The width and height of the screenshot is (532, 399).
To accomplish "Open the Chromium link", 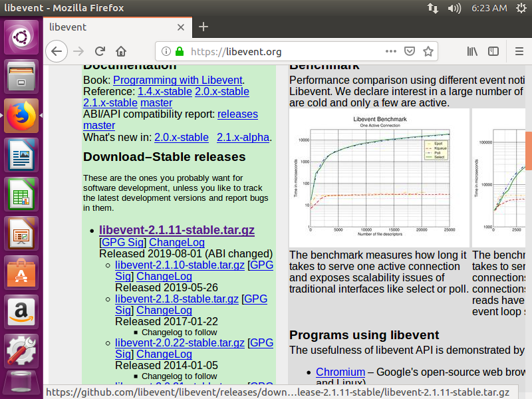I will [340, 372].
